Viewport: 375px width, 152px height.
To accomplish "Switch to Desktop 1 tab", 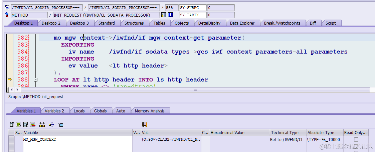I will [x=23, y=23].
